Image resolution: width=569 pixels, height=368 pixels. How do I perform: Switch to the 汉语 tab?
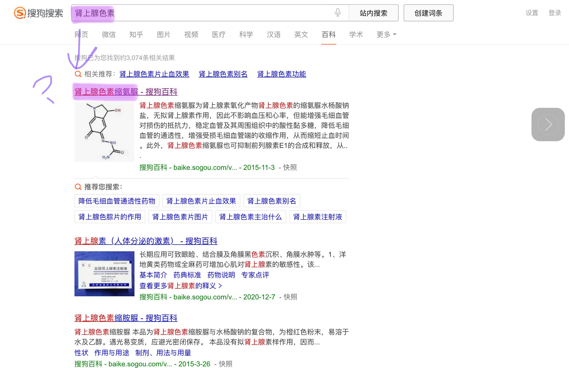[274, 34]
